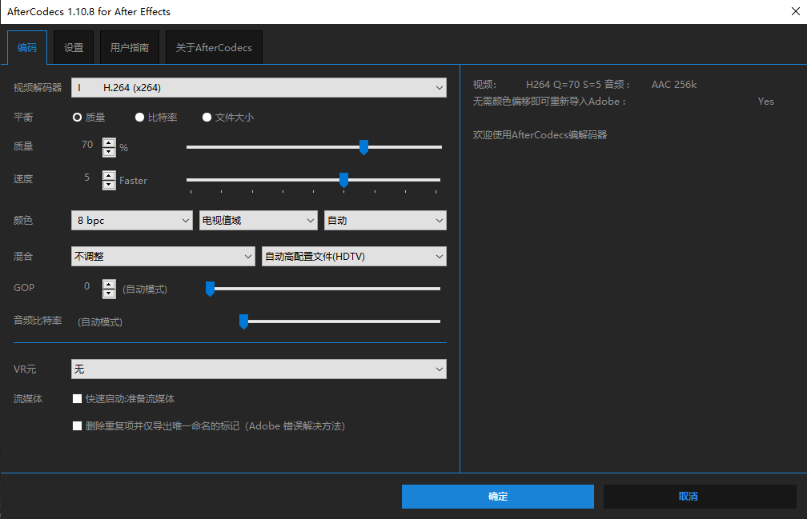Click the Faster speed label
This screenshot has height=519, width=807.
pyautogui.click(x=133, y=181)
